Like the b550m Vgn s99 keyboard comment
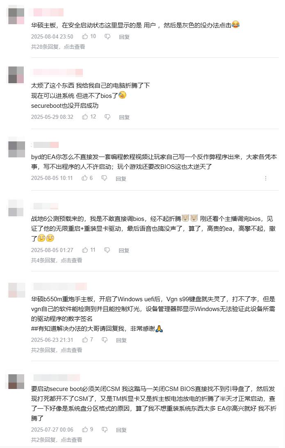Screen dimensions: 285x448 pyautogui.click(x=87, y=340)
